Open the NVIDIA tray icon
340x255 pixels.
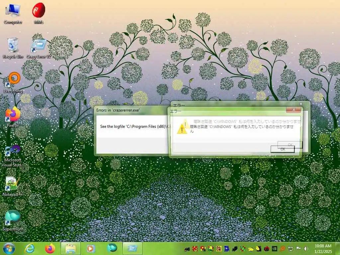(275, 249)
